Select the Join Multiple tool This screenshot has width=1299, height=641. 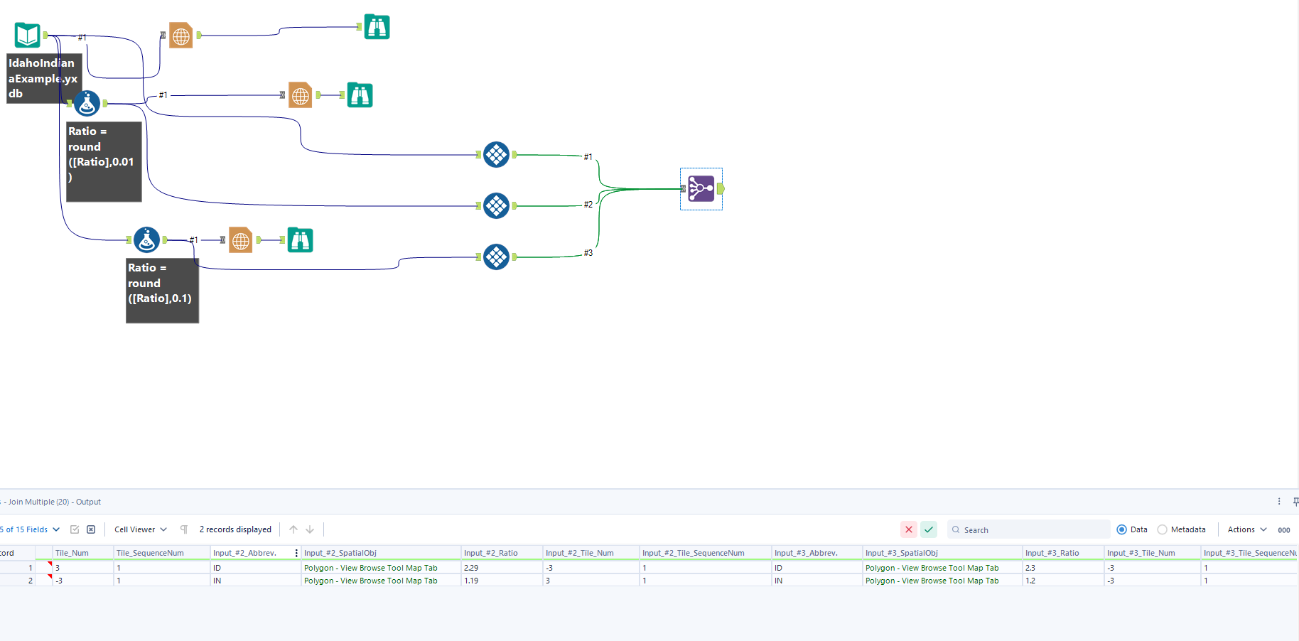tap(701, 188)
